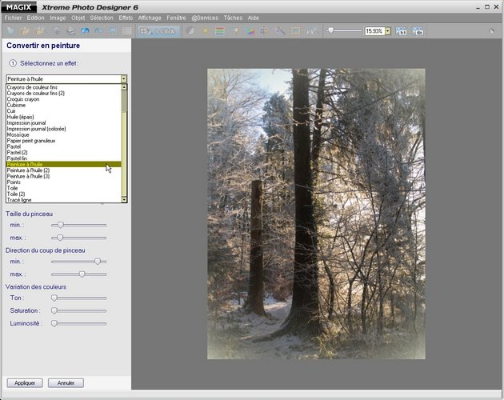This screenshot has height=400, width=504.
Task: Open the Fichier menu
Action: pyautogui.click(x=14, y=17)
